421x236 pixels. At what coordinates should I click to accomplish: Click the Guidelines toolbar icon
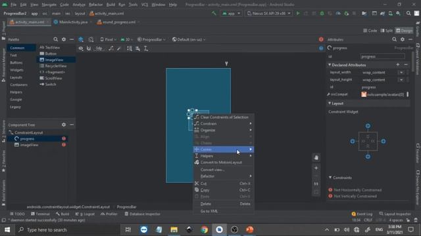point(146,49)
